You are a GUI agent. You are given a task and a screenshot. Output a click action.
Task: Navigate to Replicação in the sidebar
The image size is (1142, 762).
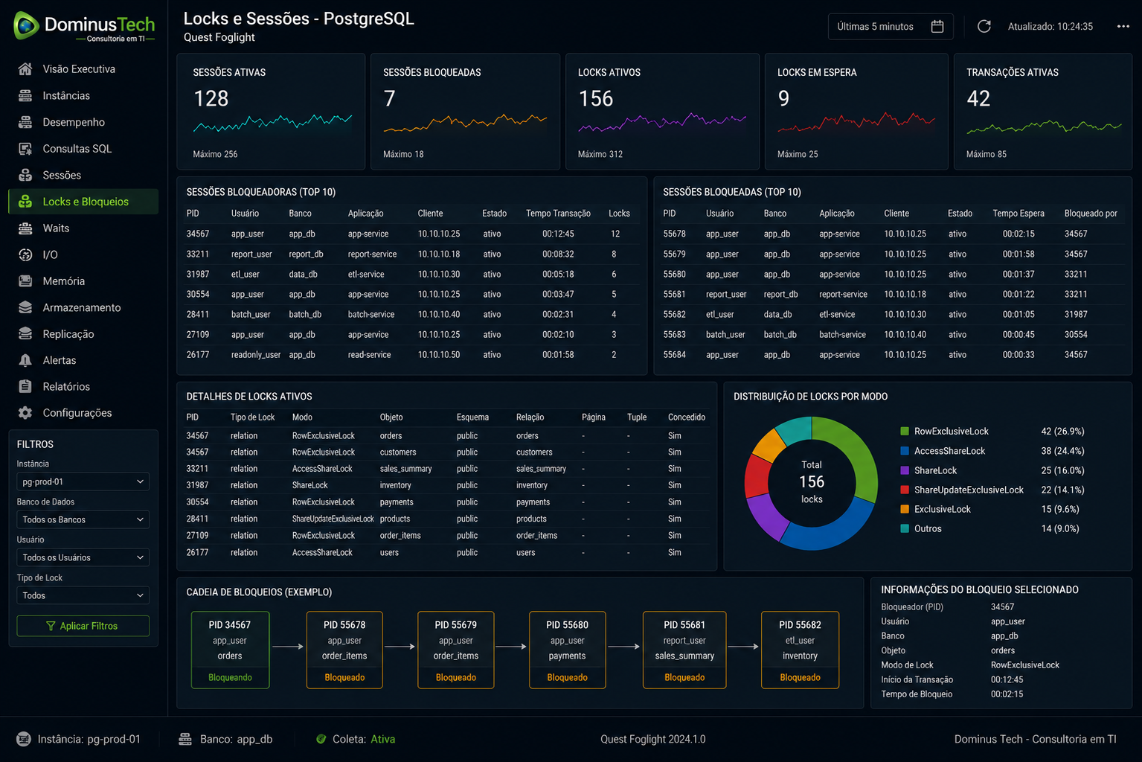[x=83, y=334]
